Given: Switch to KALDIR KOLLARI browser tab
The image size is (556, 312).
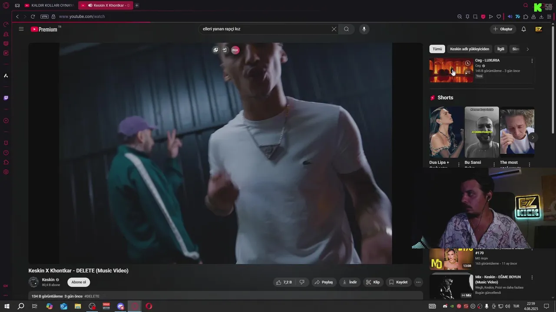Looking at the screenshot, I should pos(50,5).
